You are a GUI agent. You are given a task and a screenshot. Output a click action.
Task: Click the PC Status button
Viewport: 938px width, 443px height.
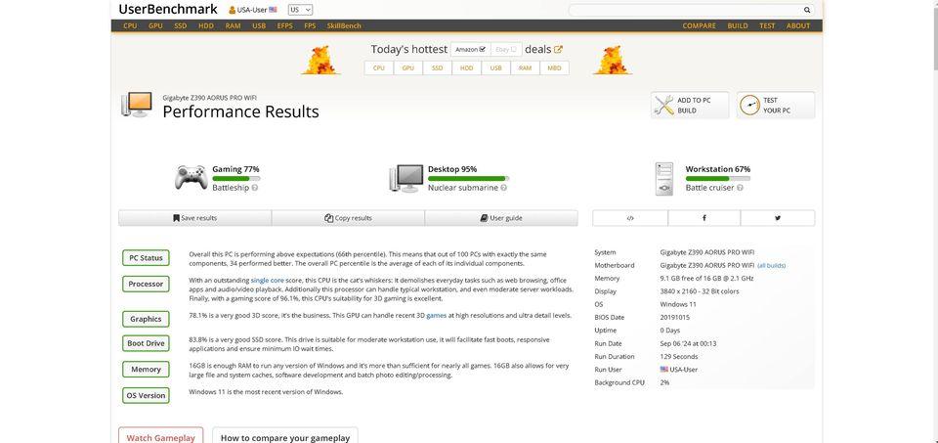[x=146, y=258]
